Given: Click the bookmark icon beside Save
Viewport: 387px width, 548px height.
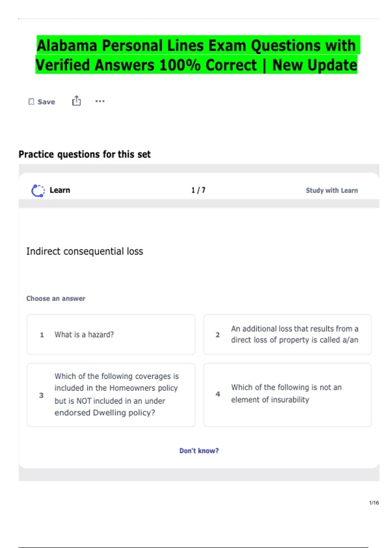Looking at the screenshot, I should 31,102.
